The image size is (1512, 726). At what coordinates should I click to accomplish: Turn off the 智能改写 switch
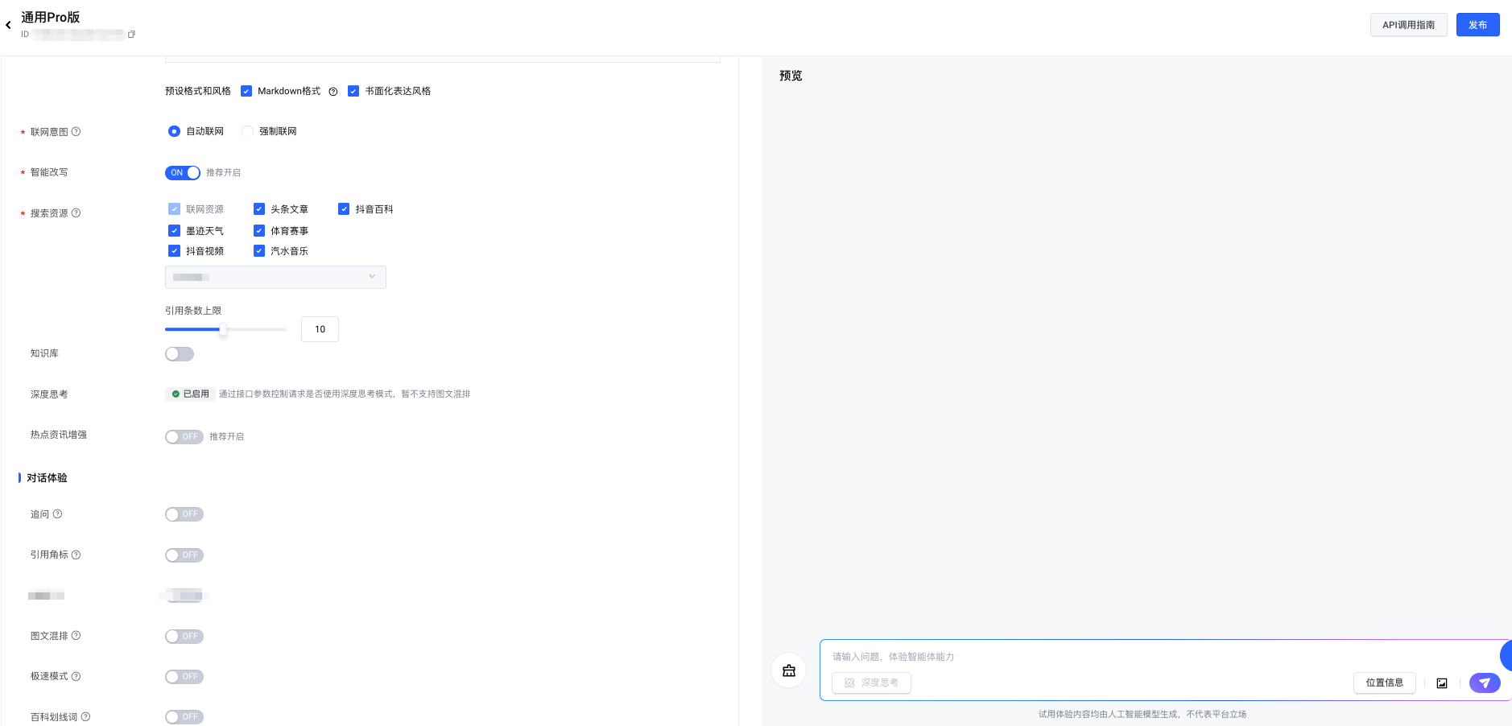[183, 173]
